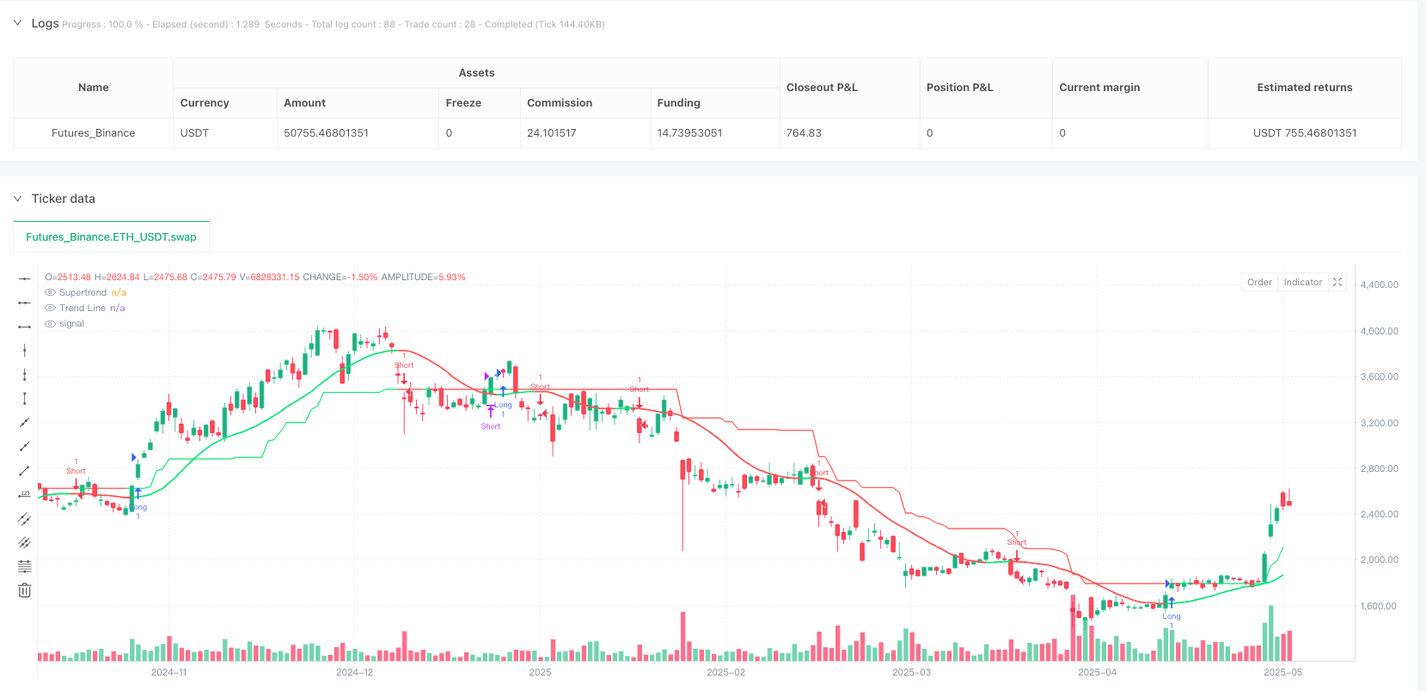This screenshot has width=1426, height=691.
Task: Open the Futures_Binance.ETH_USDT.swap tab
Action: coord(111,237)
